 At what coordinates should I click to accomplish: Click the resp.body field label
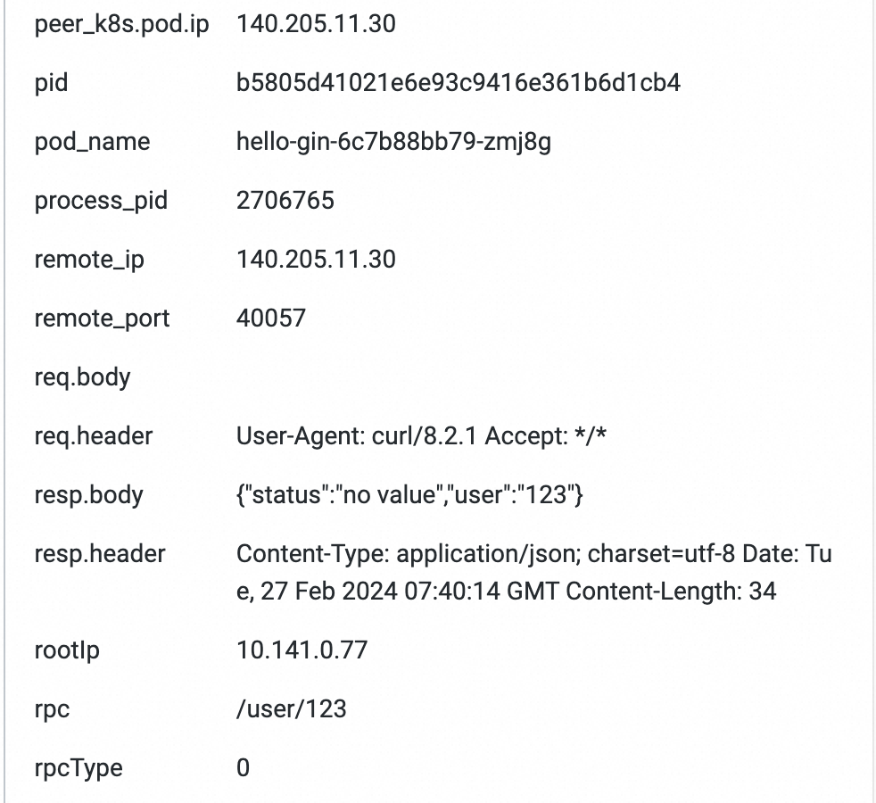88,495
